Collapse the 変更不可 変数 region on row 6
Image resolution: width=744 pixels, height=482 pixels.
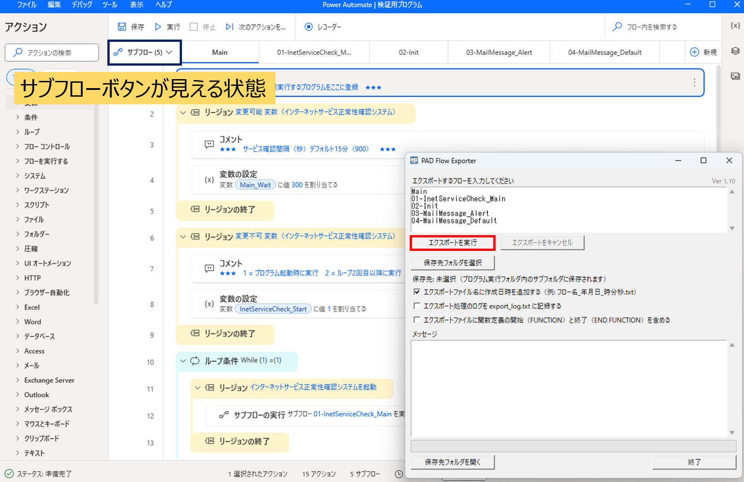(x=183, y=237)
